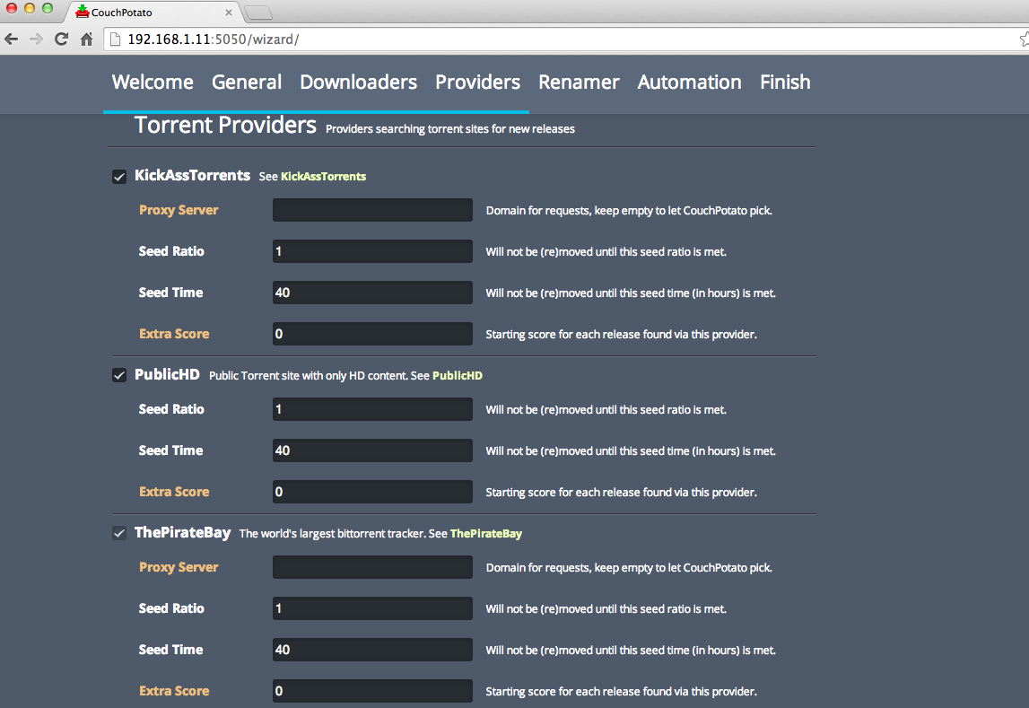Viewport: 1029px width, 708px height.
Task: Click the PublicHD Seed Time field
Action: pos(372,450)
